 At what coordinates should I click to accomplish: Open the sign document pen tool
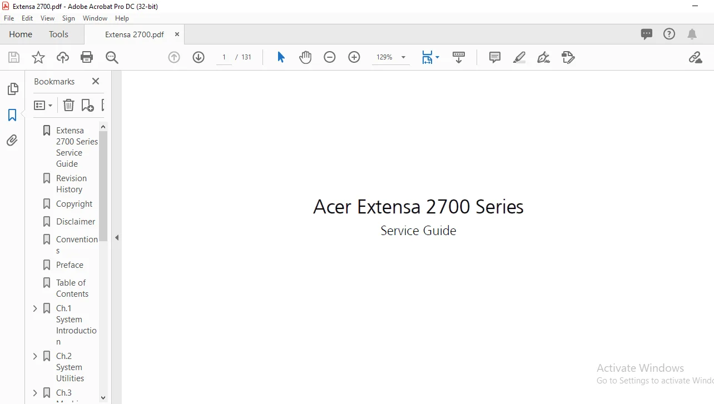pos(544,57)
